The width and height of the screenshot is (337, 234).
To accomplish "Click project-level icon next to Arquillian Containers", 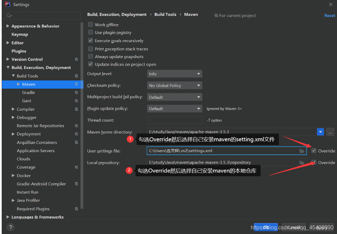I will 76,142.
